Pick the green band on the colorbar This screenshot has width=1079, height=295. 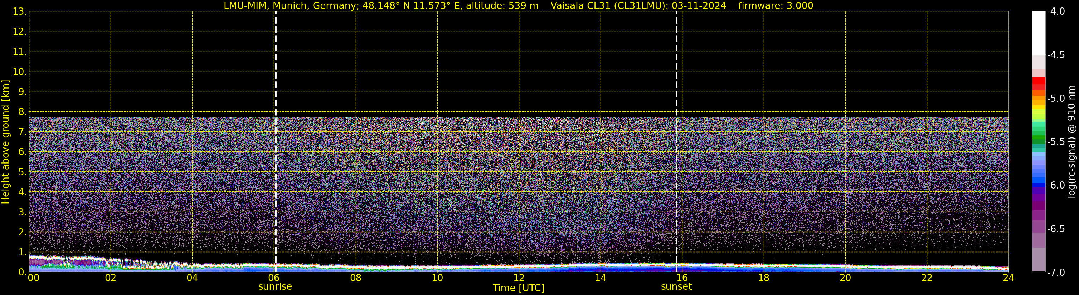click(x=1038, y=138)
